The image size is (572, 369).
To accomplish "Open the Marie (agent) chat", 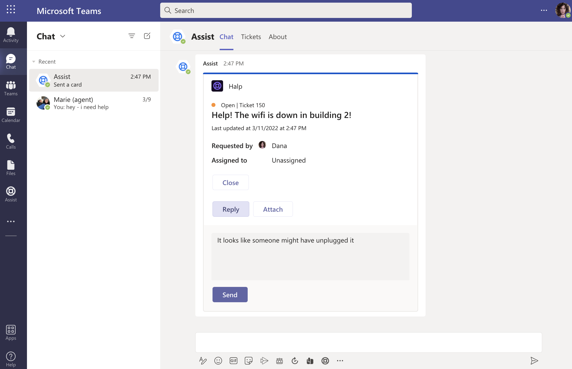I will tap(94, 103).
